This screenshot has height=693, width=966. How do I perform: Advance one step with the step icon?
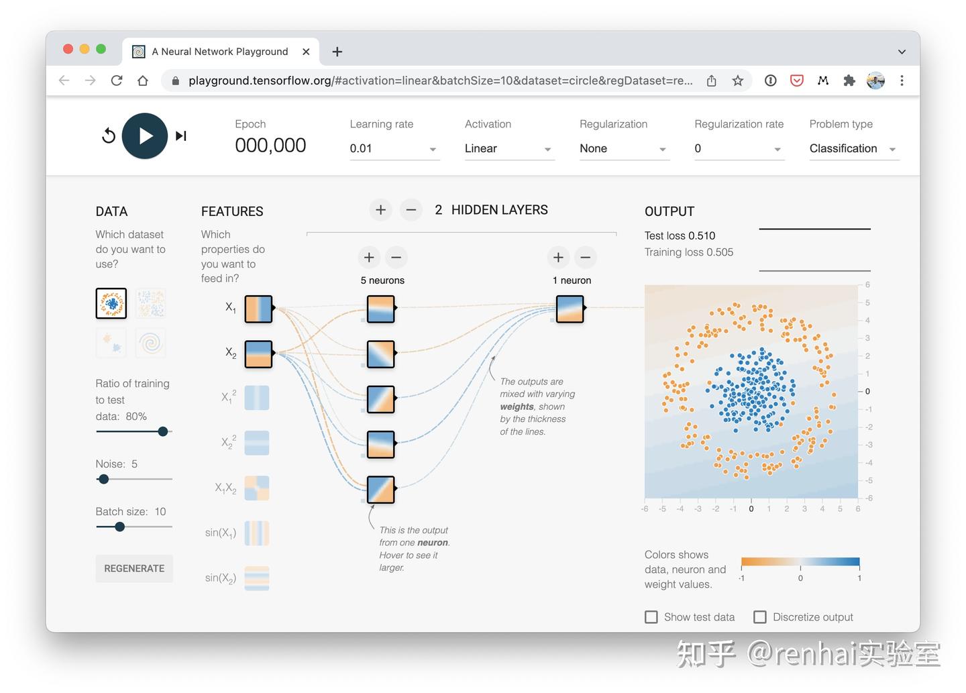click(x=180, y=136)
